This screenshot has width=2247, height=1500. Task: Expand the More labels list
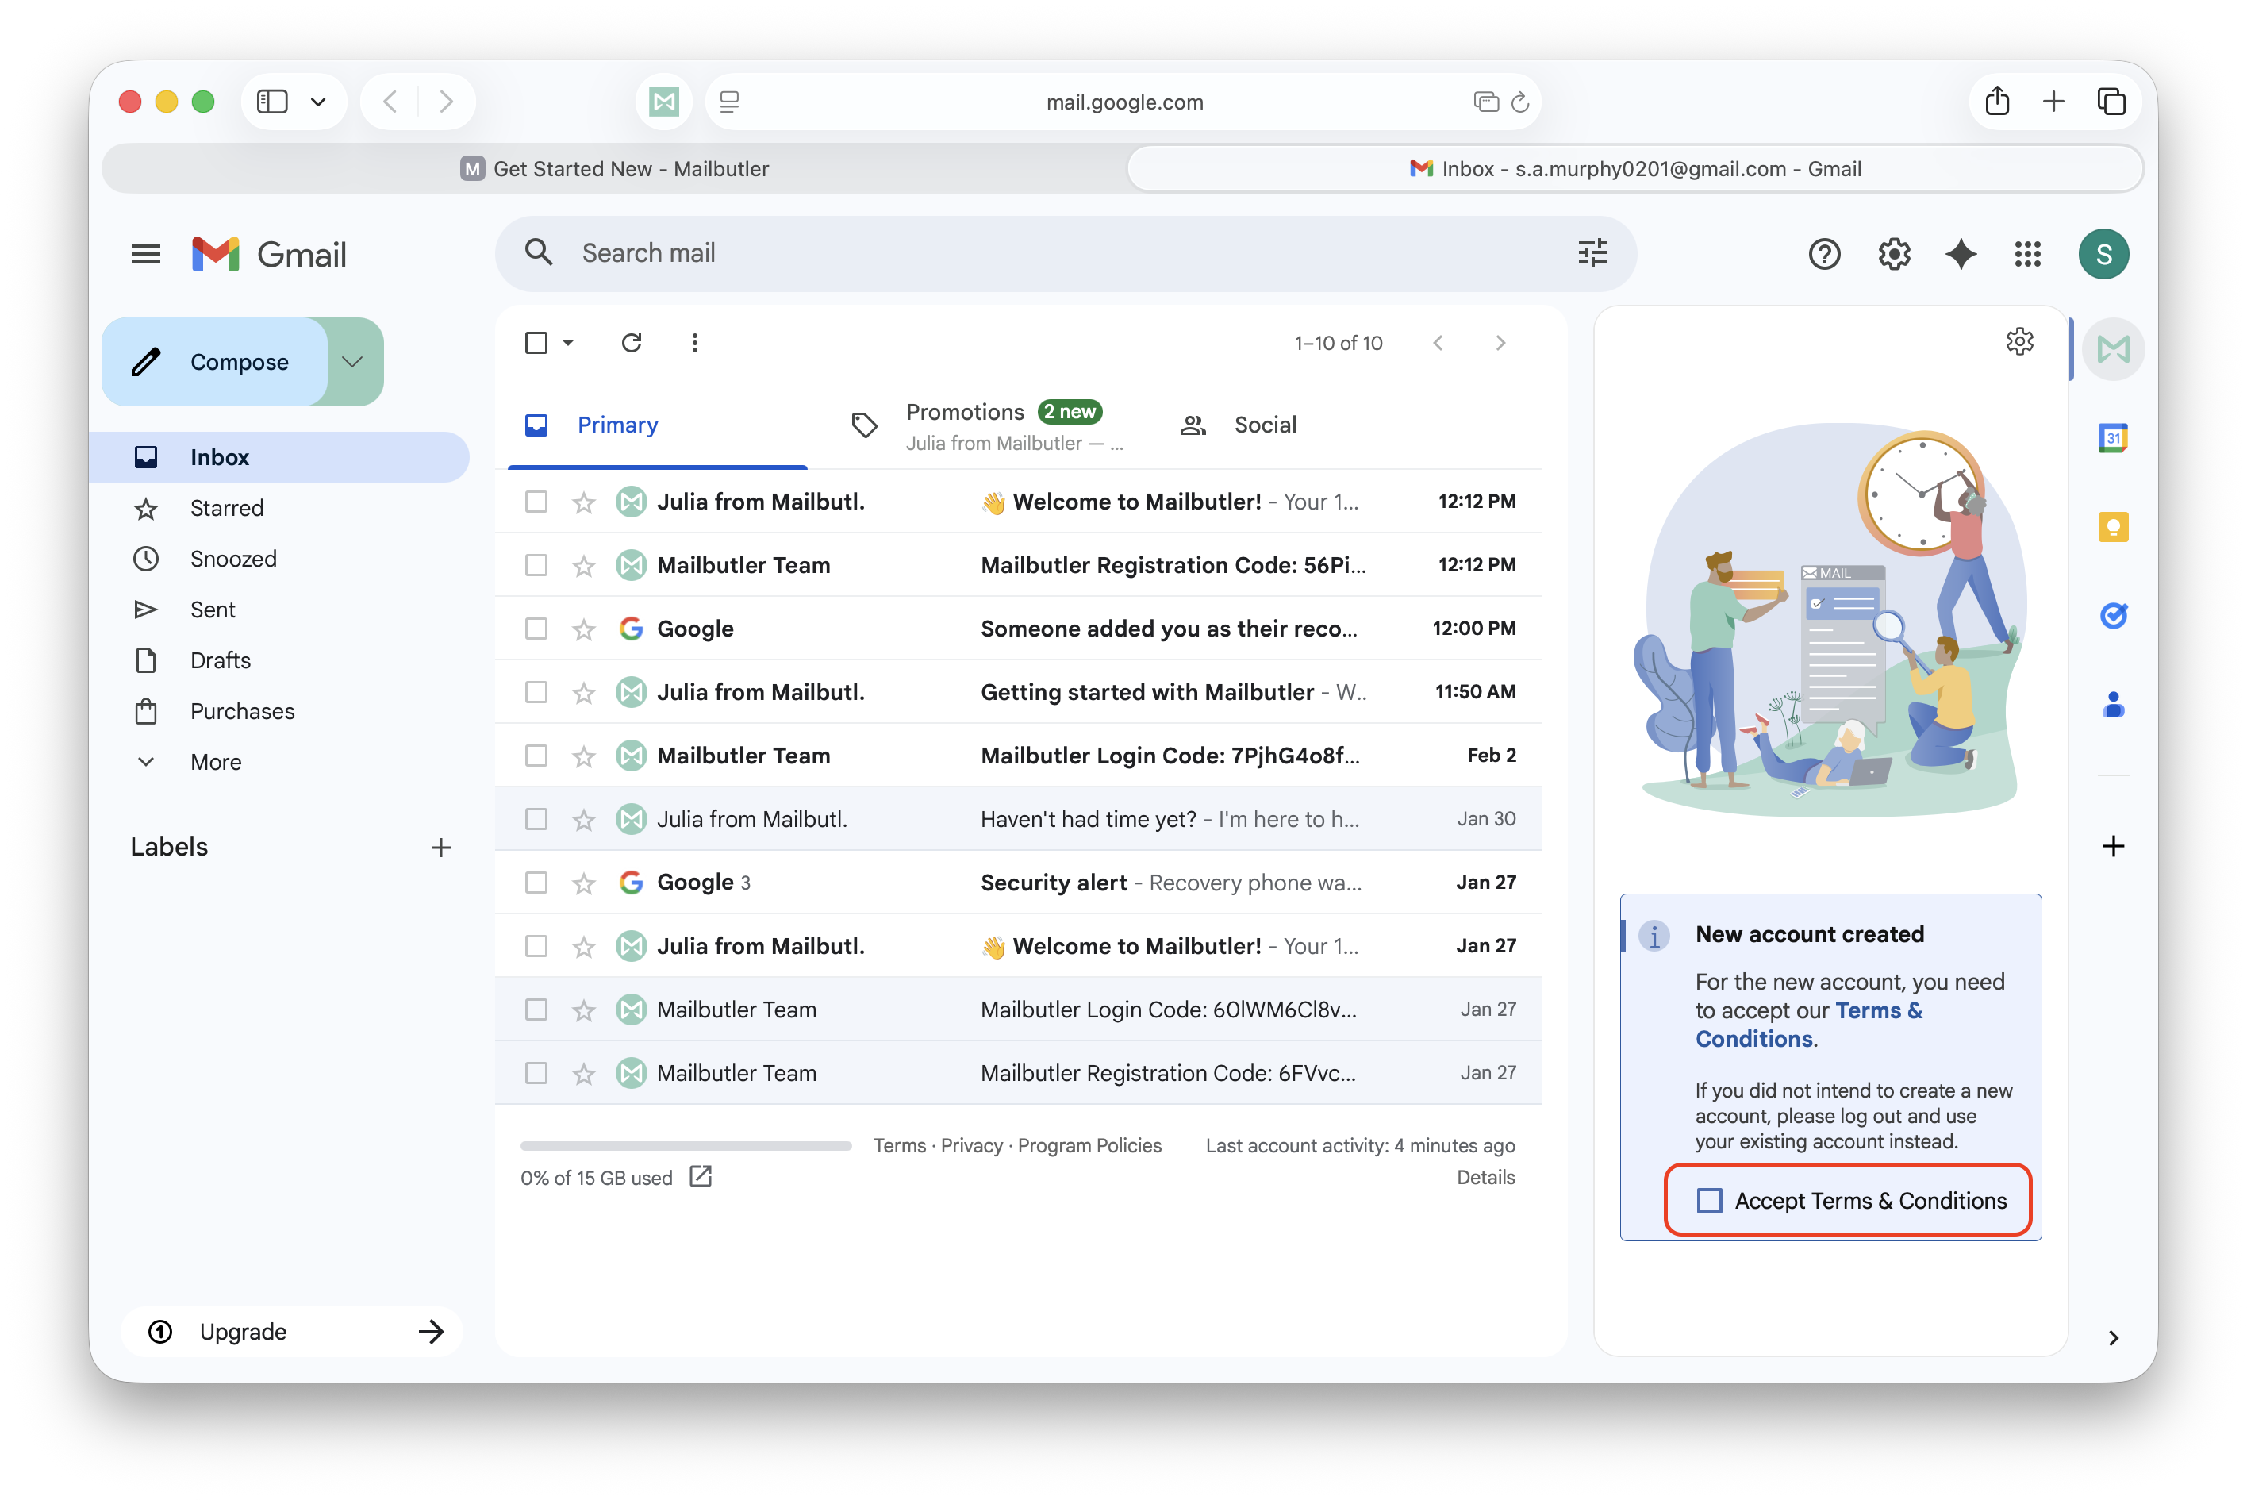point(215,763)
